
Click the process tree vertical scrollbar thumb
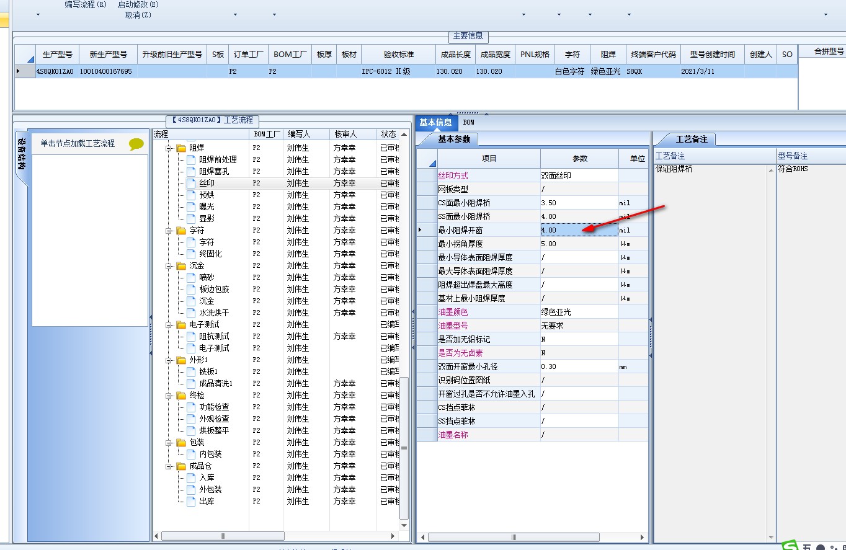404,448
